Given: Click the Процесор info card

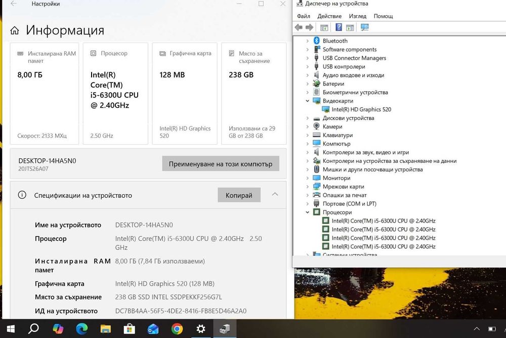Looking at the screenshot, I should (x=115, y=94).
